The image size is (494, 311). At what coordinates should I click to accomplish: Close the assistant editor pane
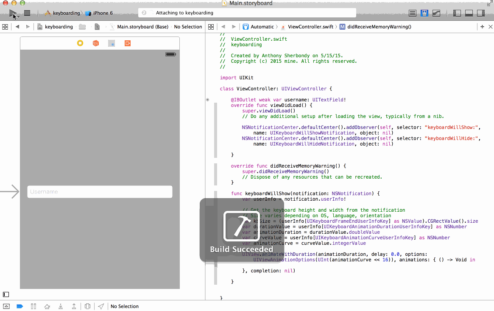click(x=491, y=27)
